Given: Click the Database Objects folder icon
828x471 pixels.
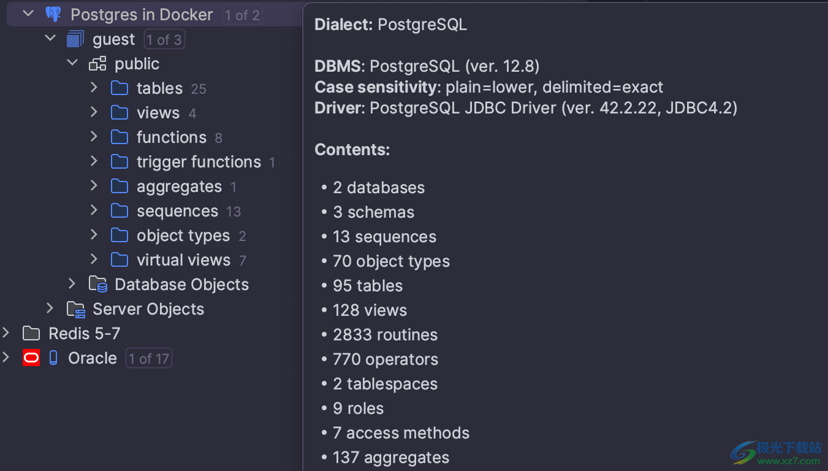Looking at the screenshot, I should coord(98,284).
